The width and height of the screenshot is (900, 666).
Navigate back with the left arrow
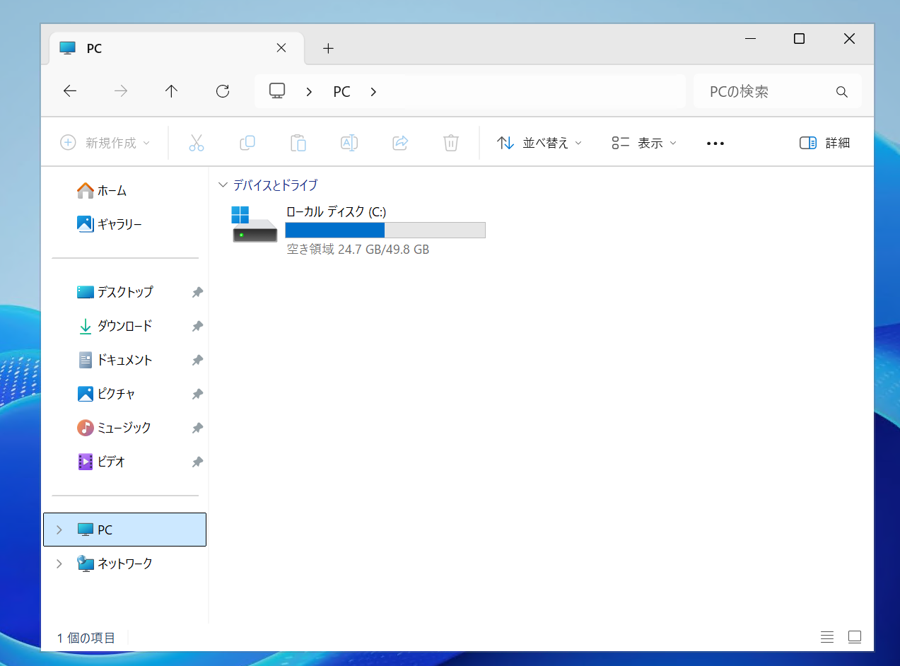[70, 91]
